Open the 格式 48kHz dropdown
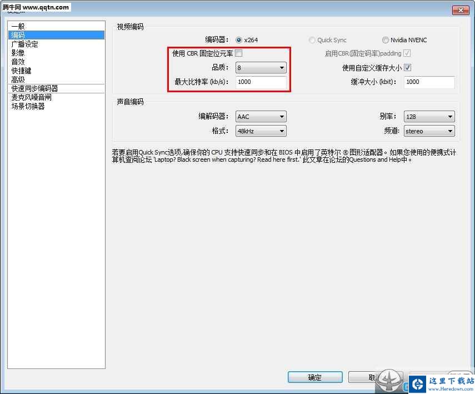The image size is (475, 394). click(261, 131)
